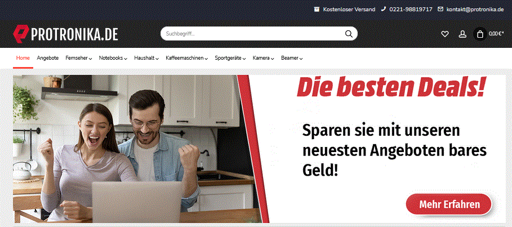The width and height of the screenshot is (512, 227).
Task: Open the user account icon
Action: (462, 34)
